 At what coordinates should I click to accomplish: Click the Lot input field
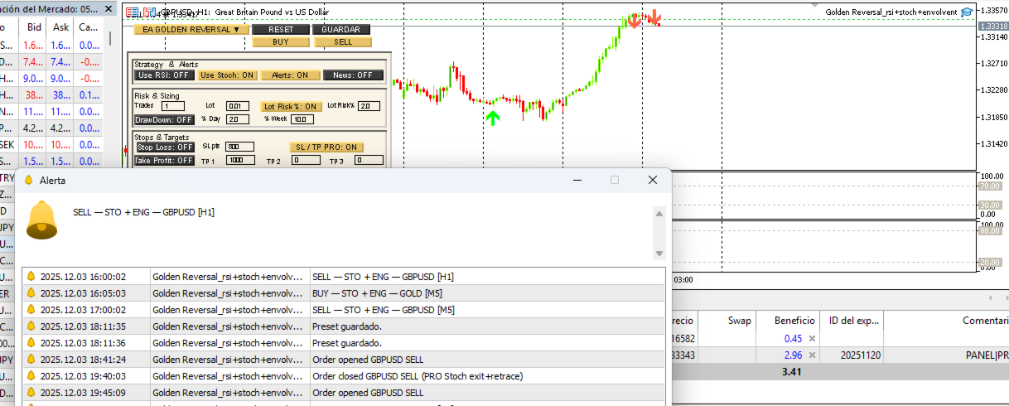click(x=237, y=106)
